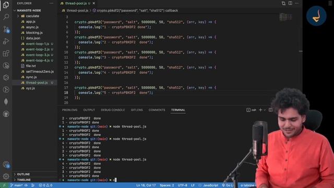Open the Accounts menu icon

(6, 164)
